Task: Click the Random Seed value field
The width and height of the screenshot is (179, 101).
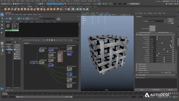Action: [x=153, y=37]
